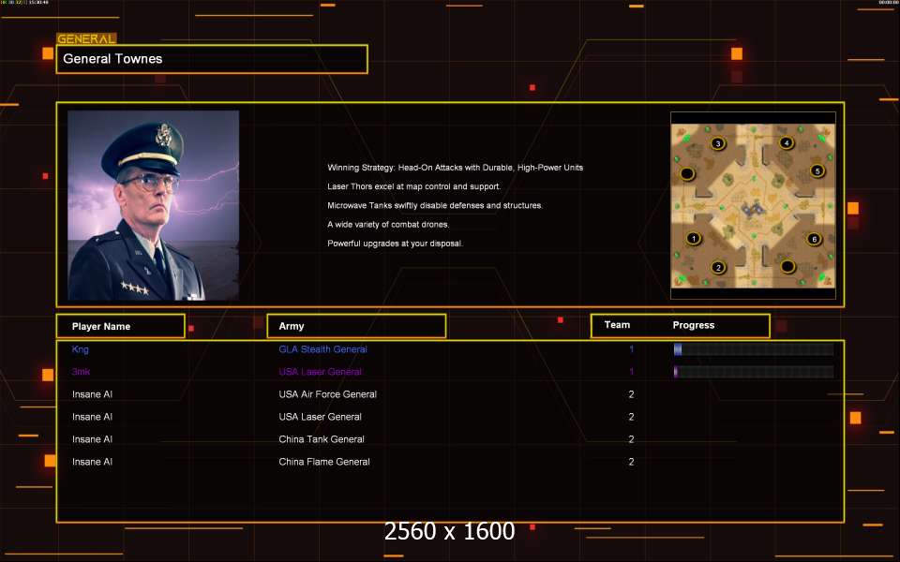This screenshot has height=562, width=900.
Task: Click start position marker 4 on the minimap
Action: point(787,142)
